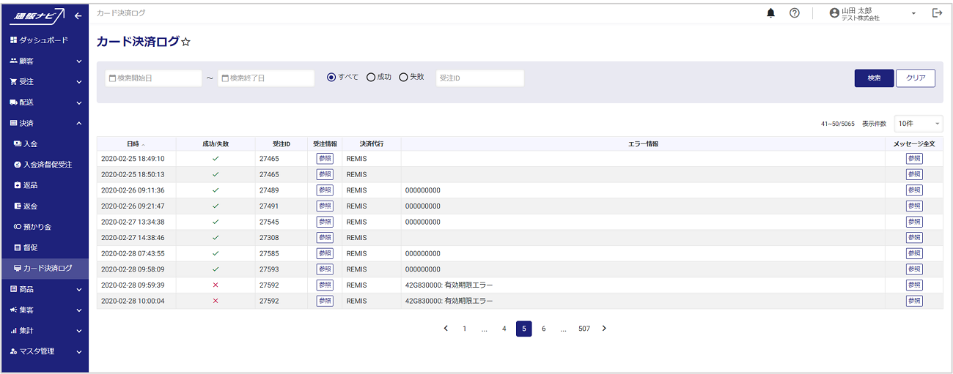This screenshot has height=374, width=953.
Task: Favorite this page with the star icon
Action: coord(185,42)
